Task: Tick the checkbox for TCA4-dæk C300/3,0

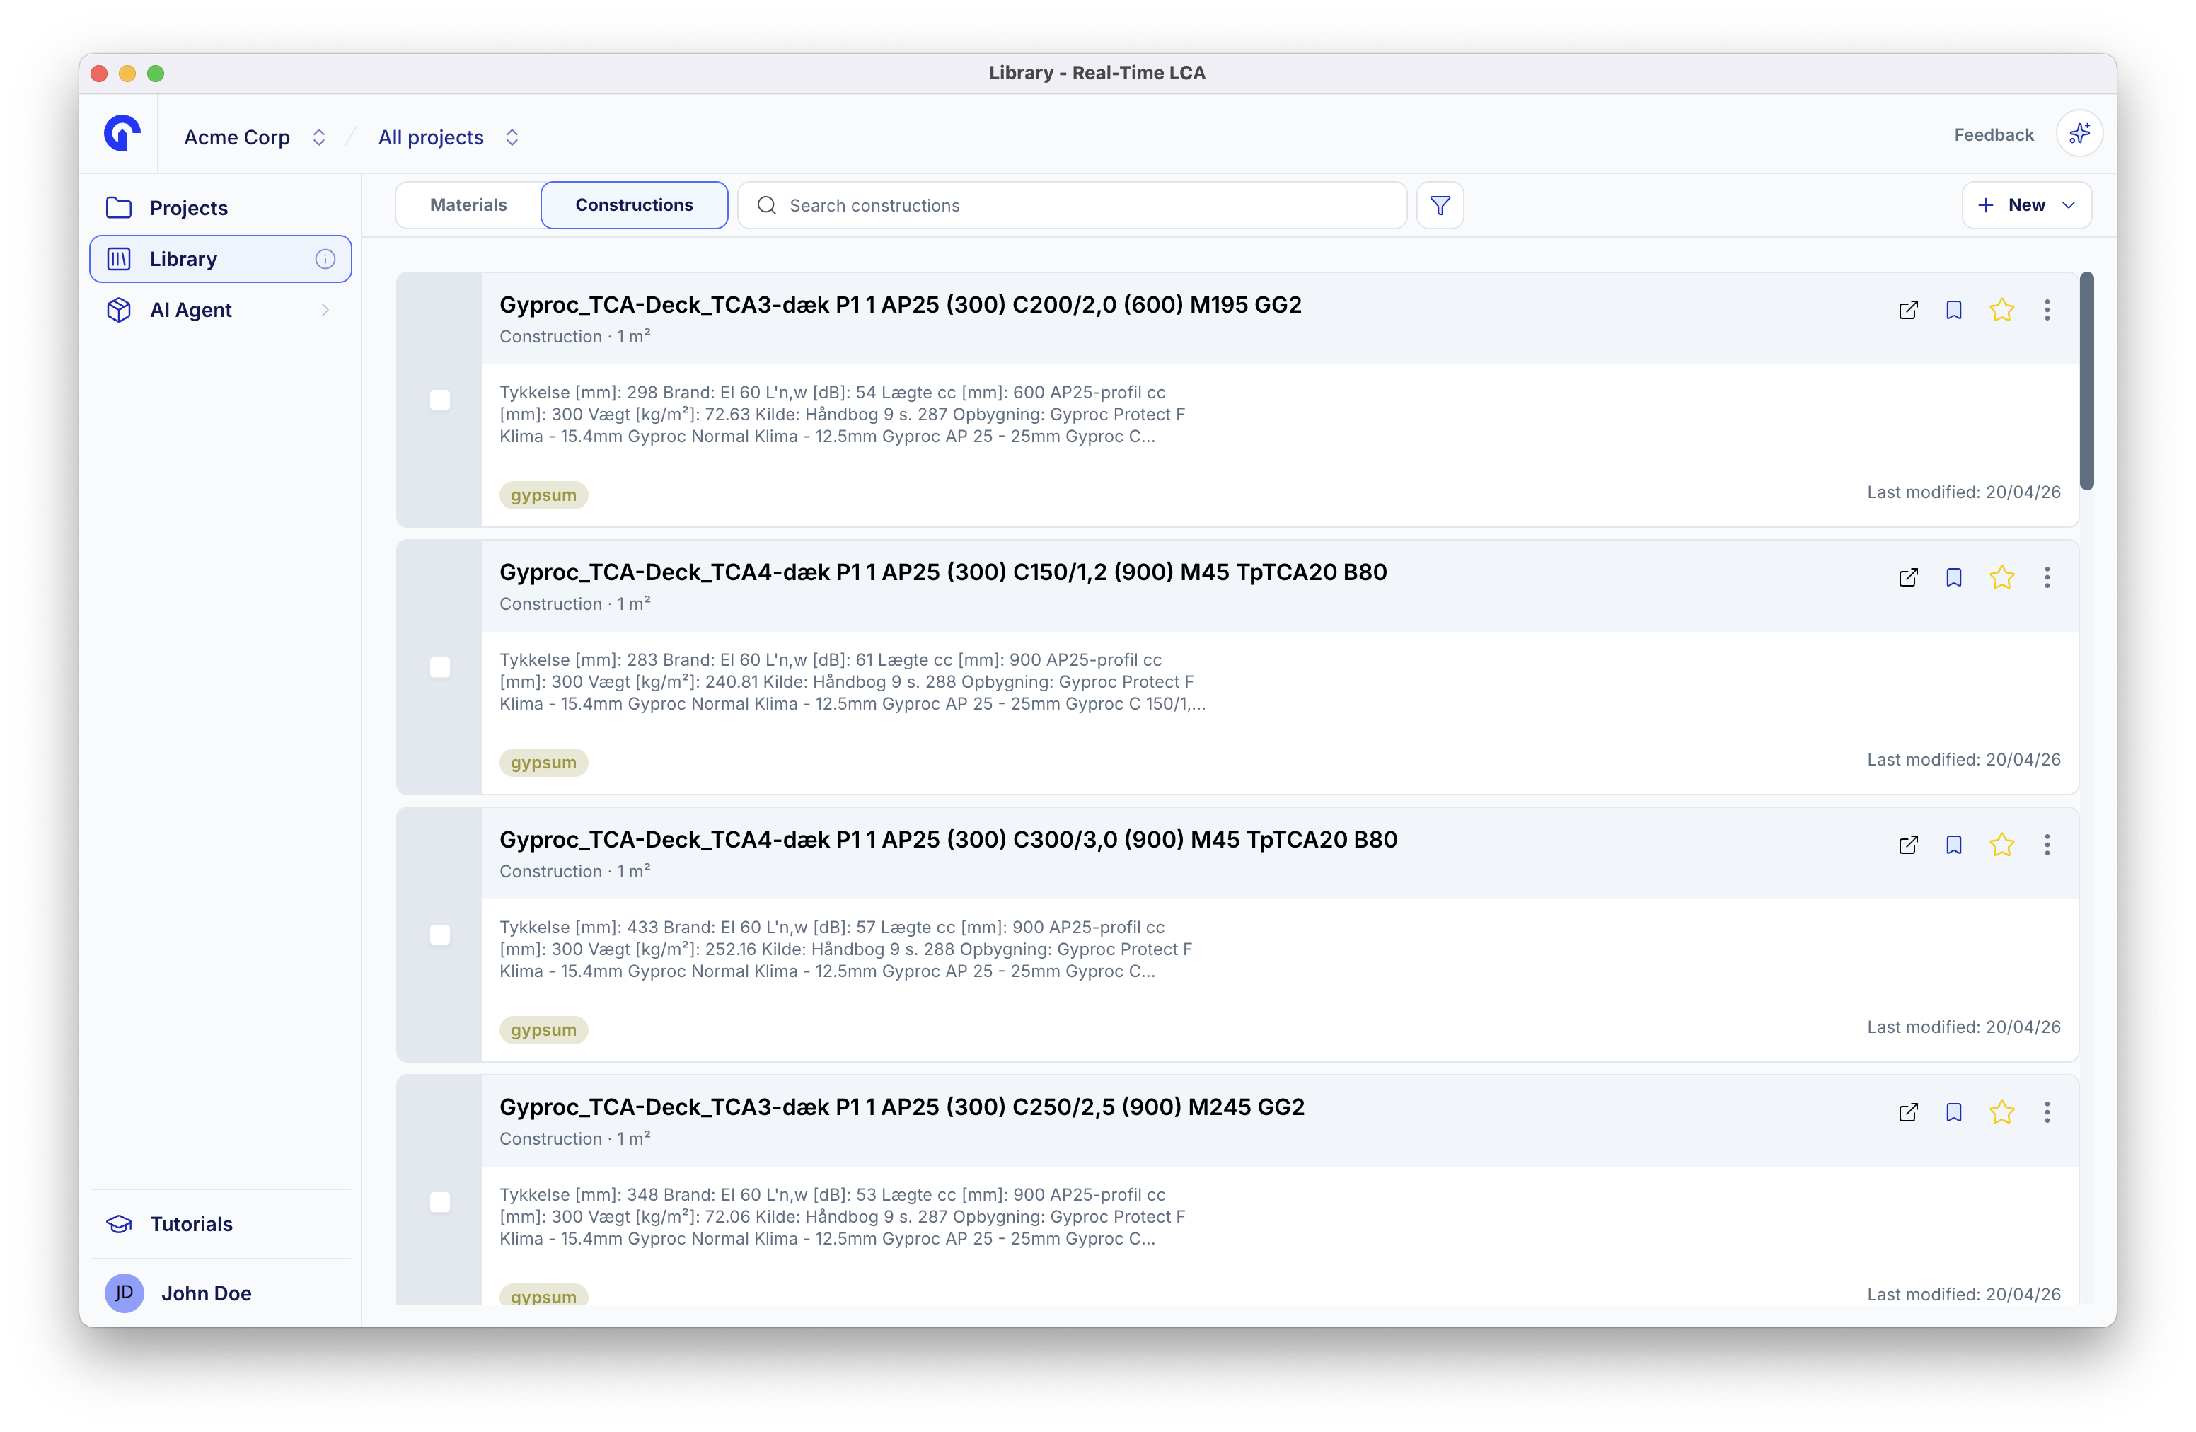Action: [440, 935]
